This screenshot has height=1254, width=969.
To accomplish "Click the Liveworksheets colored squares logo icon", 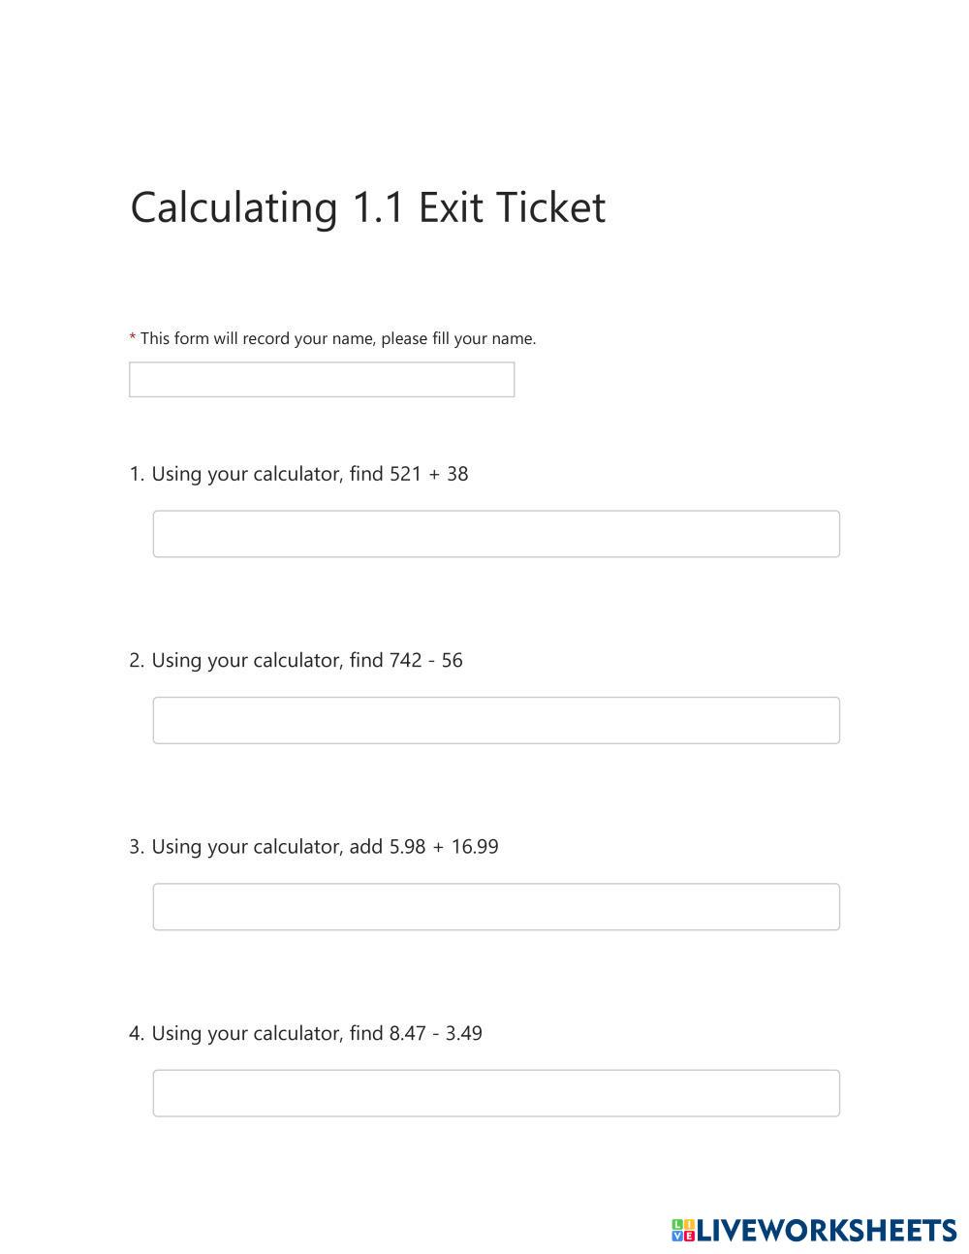I will tap(683, 1231).
